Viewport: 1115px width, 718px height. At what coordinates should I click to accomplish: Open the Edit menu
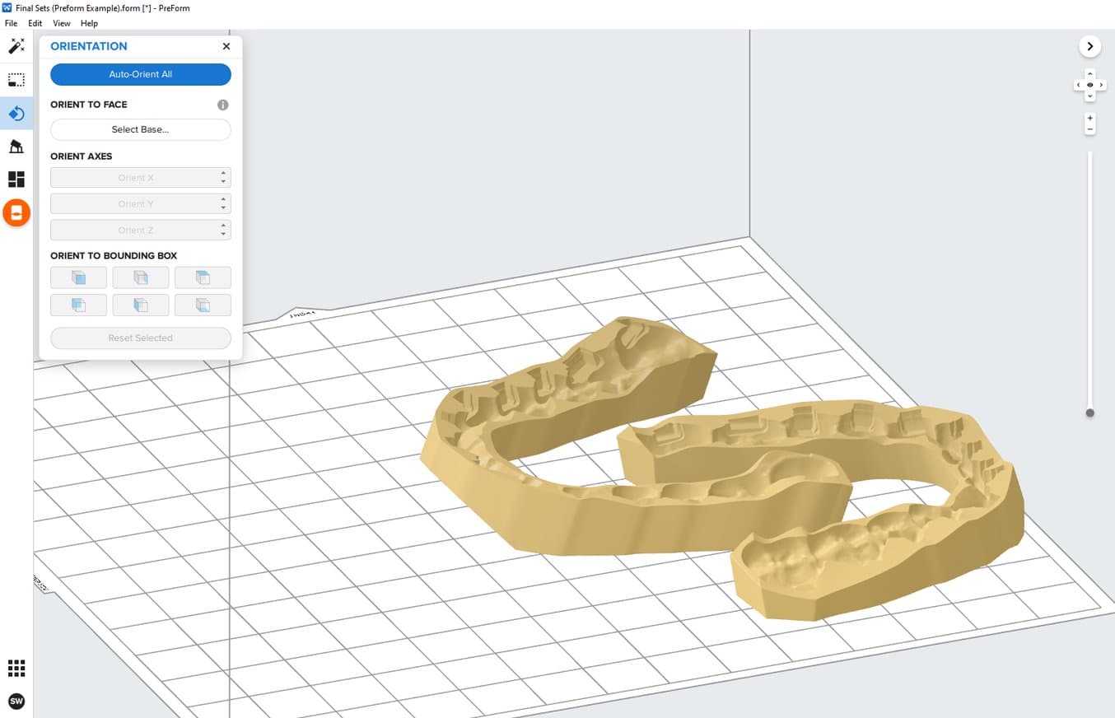pos(35,23)
